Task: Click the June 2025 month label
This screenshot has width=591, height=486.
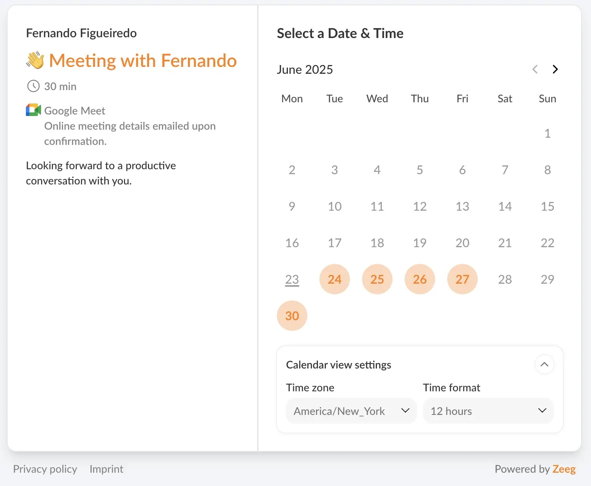Action: [x=305, y=70]
